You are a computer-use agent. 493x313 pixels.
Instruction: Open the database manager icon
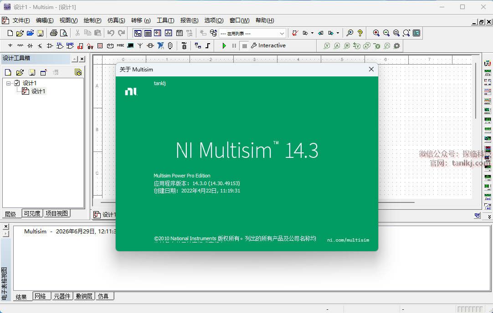pos(214,33)
